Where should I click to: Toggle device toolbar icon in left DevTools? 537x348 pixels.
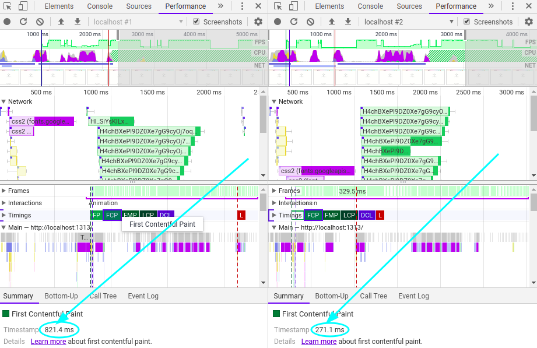pyautogui.click(x=23, y=6)
